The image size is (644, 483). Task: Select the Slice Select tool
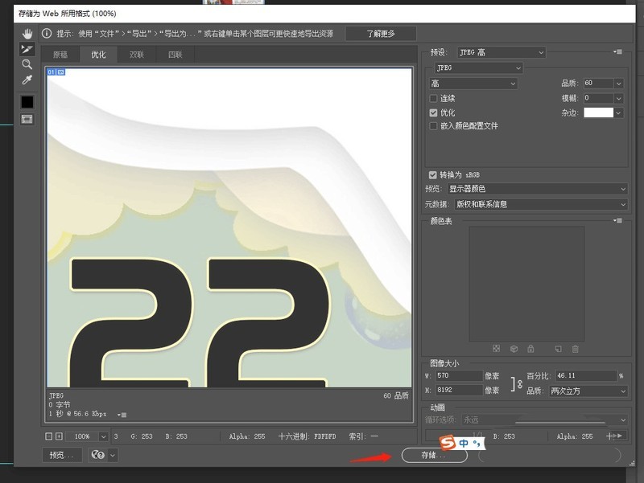coord(27,49)
